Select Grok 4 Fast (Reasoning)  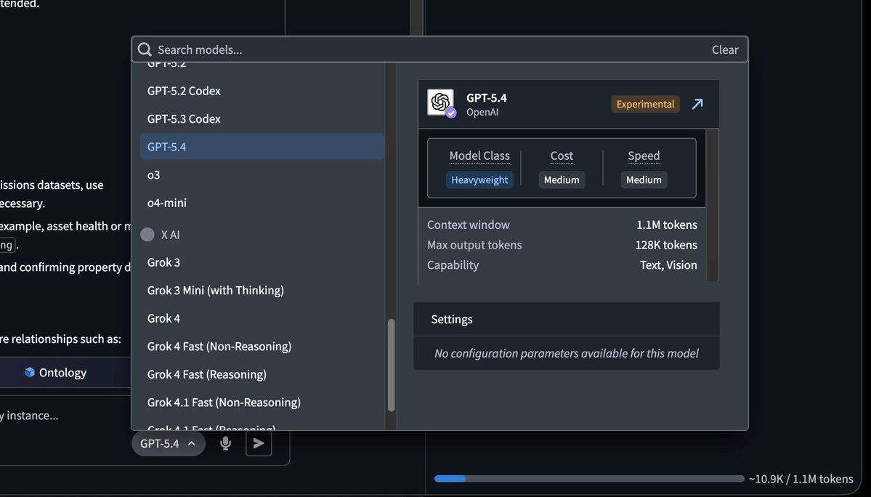tap(262, 374)
